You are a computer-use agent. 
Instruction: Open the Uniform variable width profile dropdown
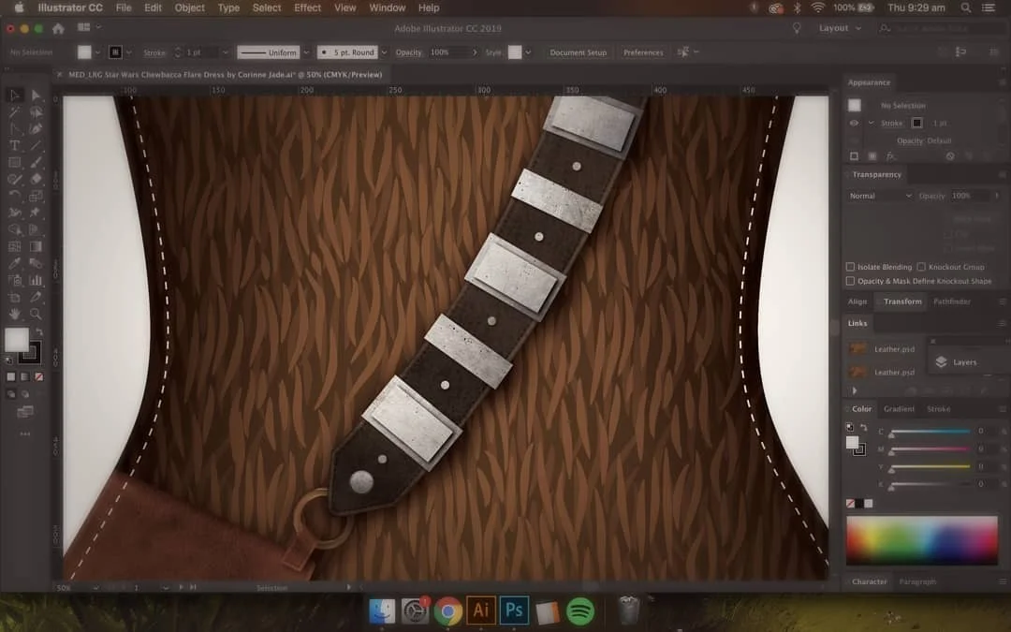pyautogui.click(x=306, y=52)
